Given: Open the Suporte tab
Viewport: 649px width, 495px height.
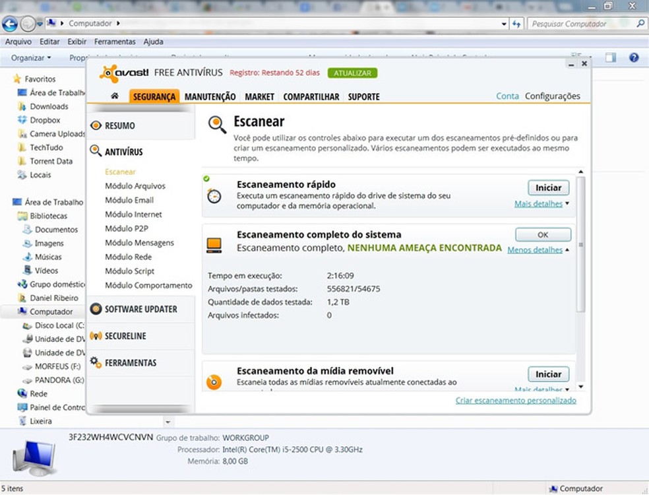Looking at the screenshot, I should point(364,96).
